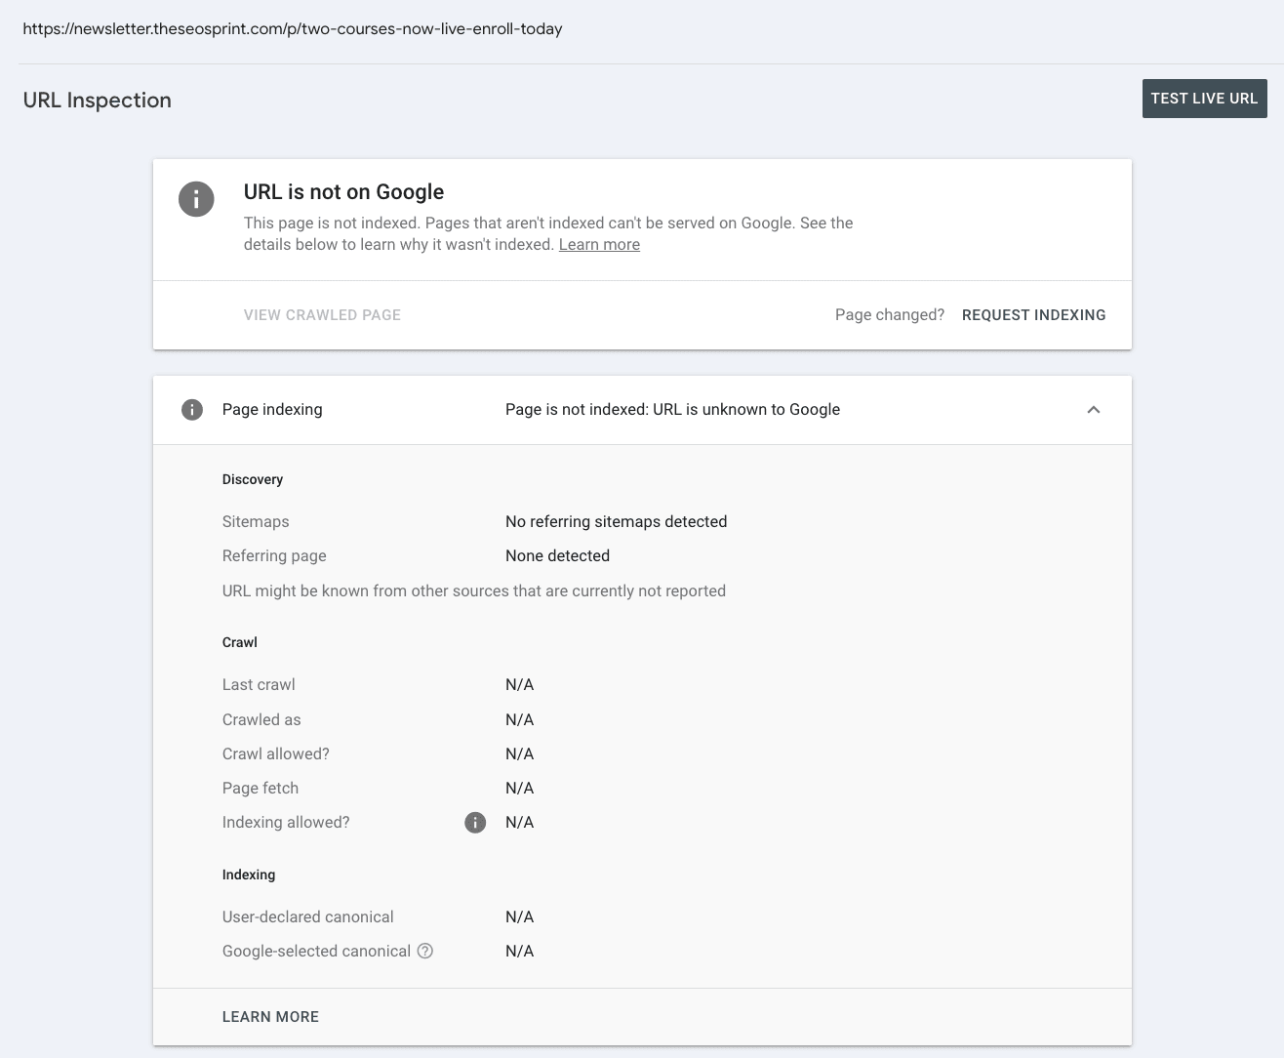
Task: Click the 'URL Inspection' page heading
Action: (x=98, y=101)
